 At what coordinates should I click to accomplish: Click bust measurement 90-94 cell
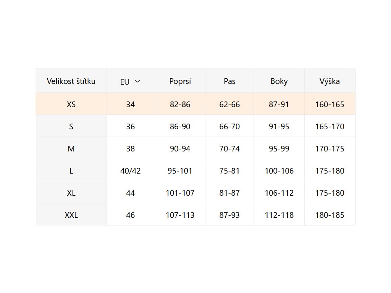pyautogui.click(x=180, y=148)
